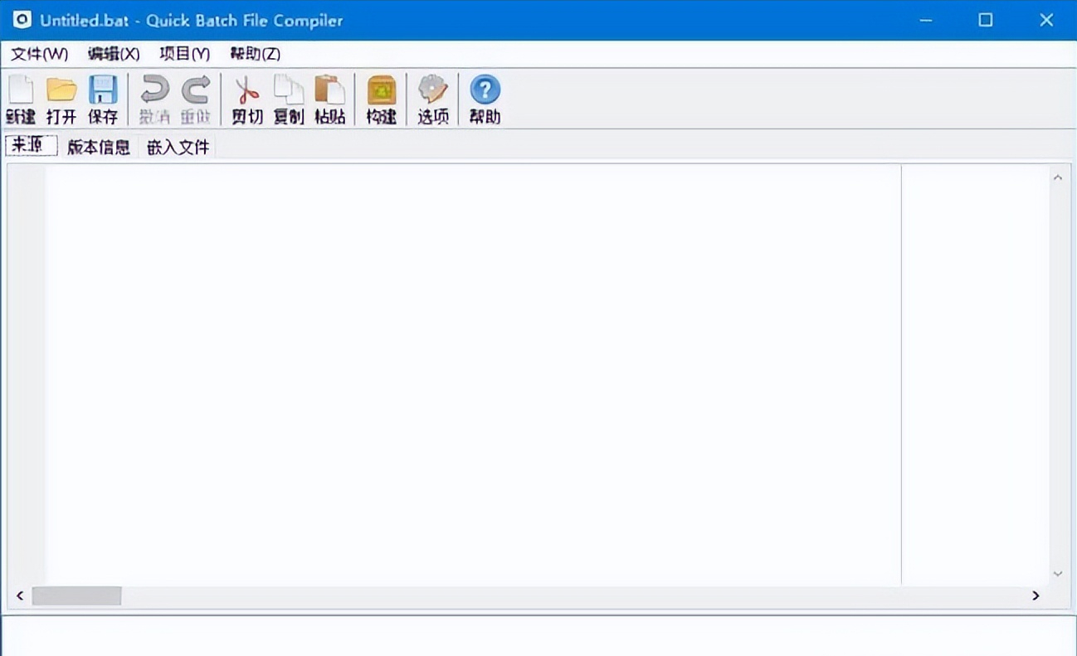Click the redo 重做 icon
The height and width of the screenshot is (656, 1077).
197,95
